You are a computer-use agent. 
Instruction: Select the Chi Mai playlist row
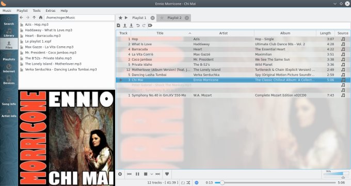click(233, 80)
